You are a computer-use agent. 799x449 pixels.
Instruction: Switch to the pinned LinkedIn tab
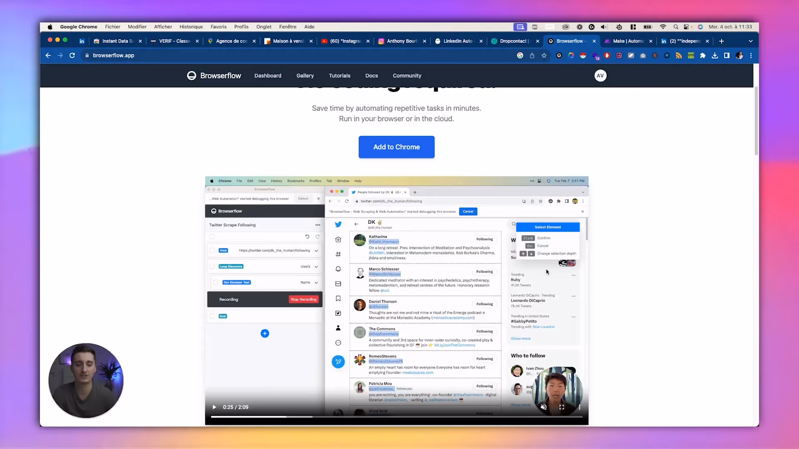[82, 41]
